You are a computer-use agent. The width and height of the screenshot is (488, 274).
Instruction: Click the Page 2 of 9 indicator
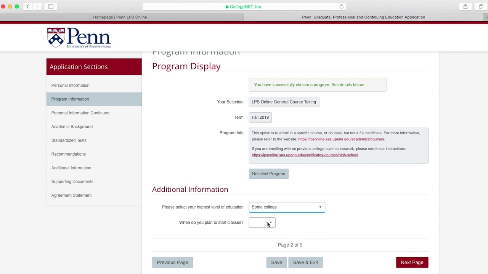[290, 245]
